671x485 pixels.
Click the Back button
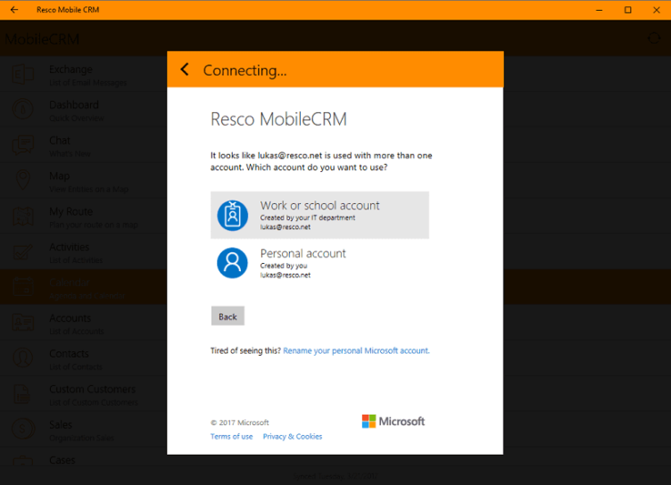pos(228,316)
